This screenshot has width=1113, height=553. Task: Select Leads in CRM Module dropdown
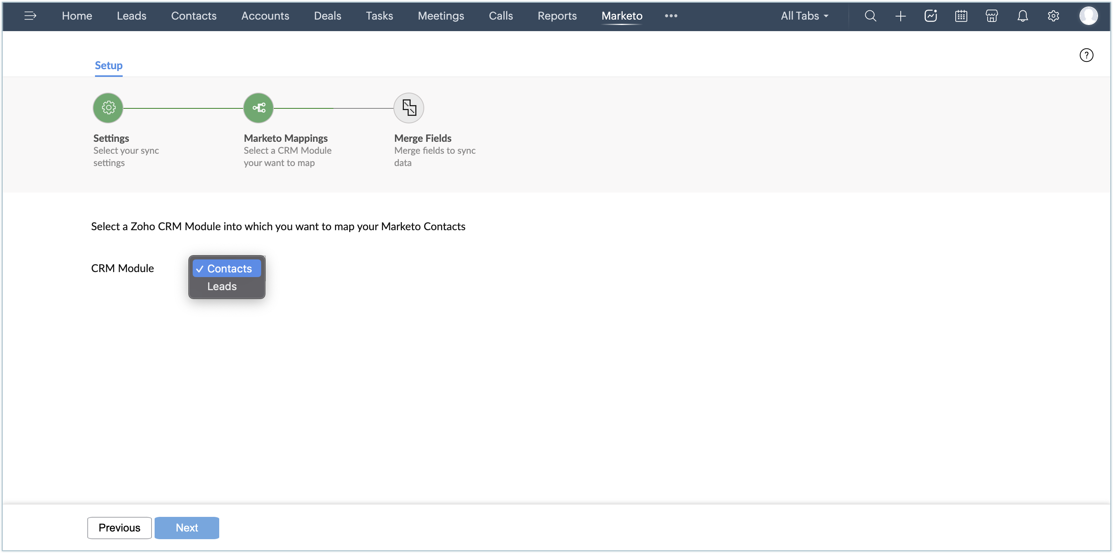point(222,286)
